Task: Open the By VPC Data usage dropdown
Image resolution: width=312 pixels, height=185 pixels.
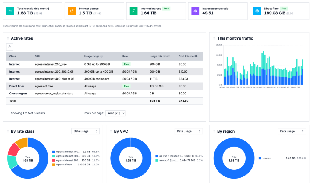Action: [189, 131]
